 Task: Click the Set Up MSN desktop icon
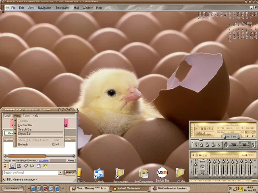(162, 173)
